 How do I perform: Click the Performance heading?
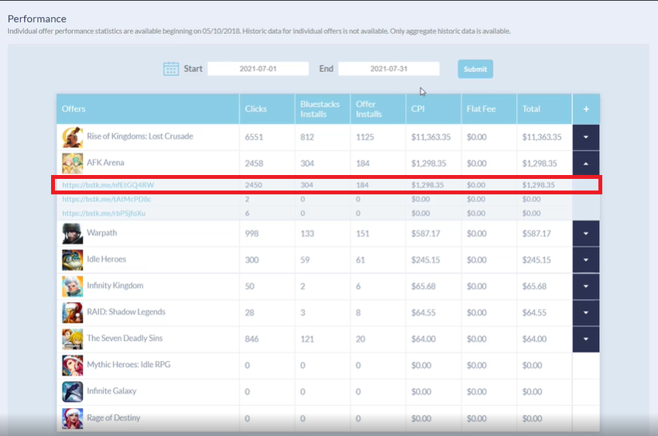[37, 19]
